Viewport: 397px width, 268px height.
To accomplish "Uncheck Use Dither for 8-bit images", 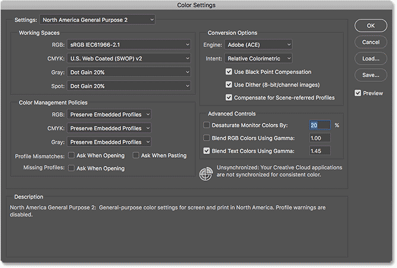I will [x=229, y=85].
